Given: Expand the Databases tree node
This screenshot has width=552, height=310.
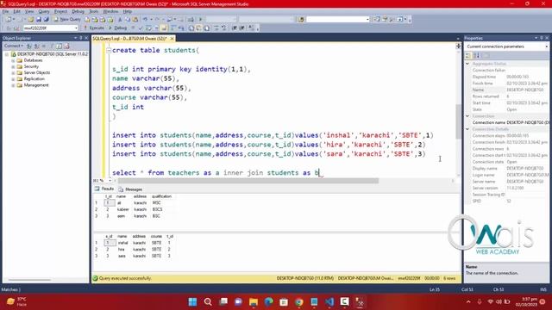Looking at the screenshot, I should [13, 60].
